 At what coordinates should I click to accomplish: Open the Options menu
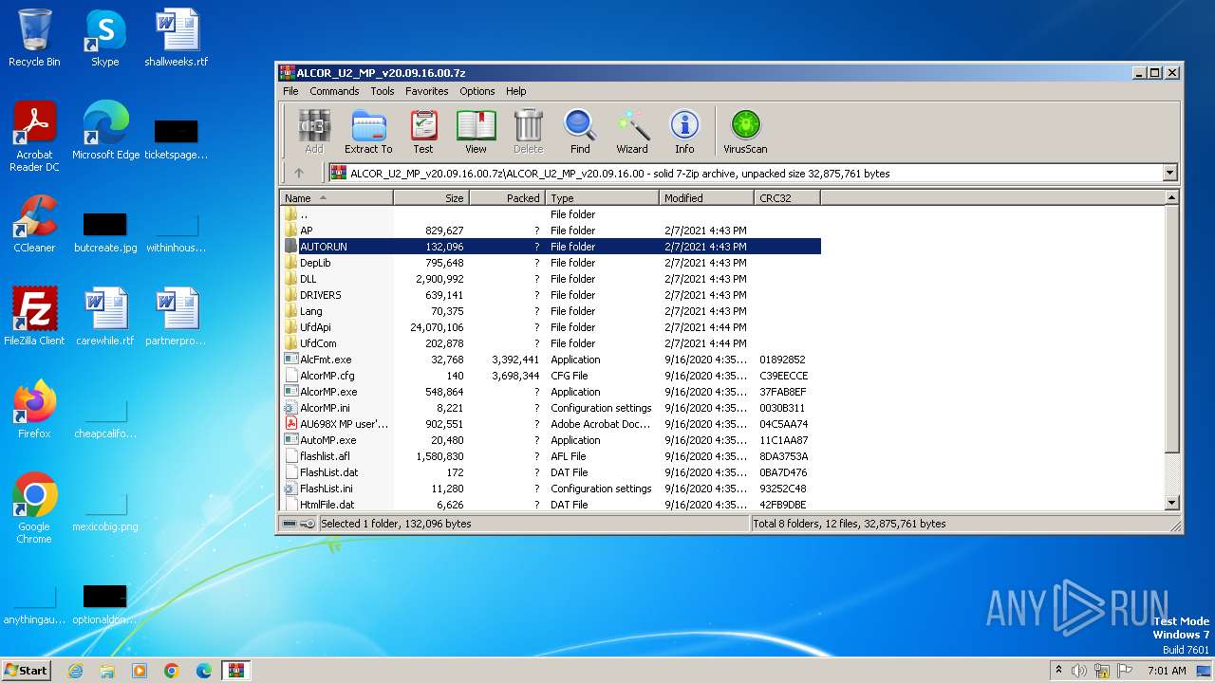point(477,91)
